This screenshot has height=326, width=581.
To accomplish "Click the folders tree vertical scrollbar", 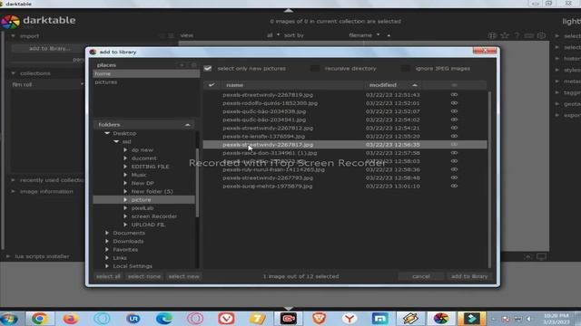I will [x=197, y=183].
